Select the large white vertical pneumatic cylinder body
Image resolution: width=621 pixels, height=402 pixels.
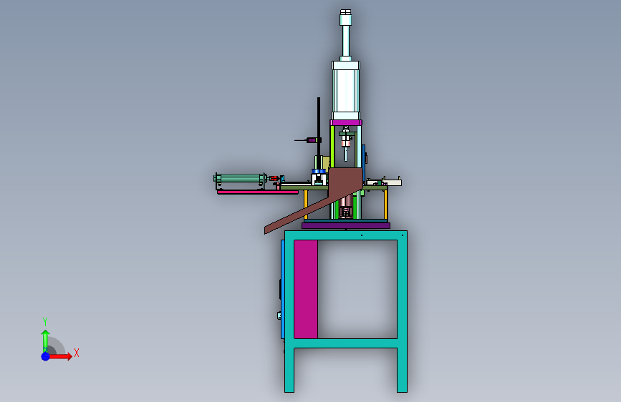[346, 90]
